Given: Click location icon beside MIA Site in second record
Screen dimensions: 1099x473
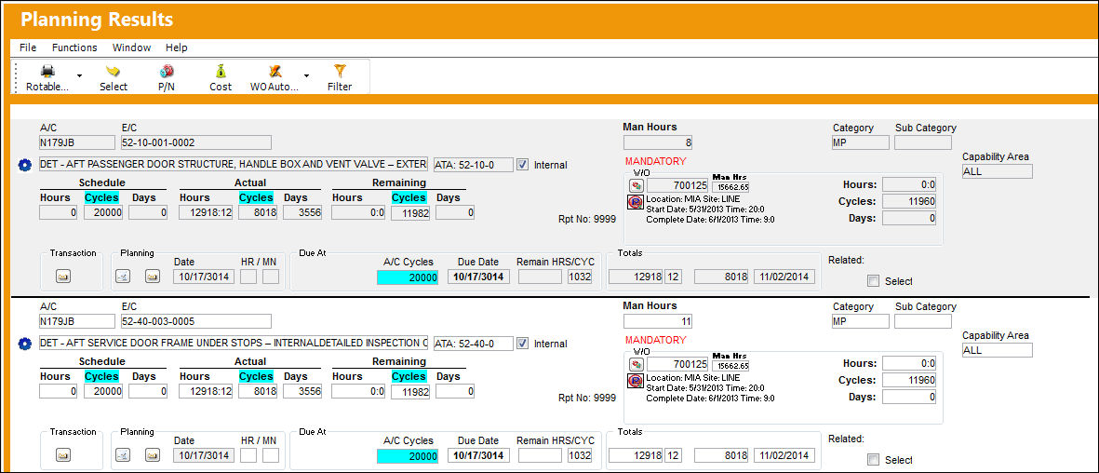Looking at the screenshot, I should (x=634, y=381).
